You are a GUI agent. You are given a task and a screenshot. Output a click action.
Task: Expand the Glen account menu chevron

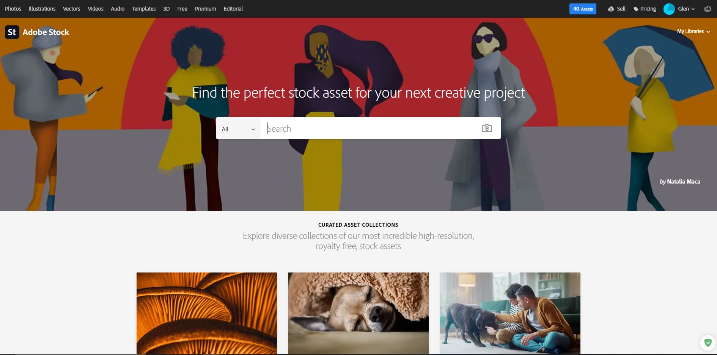point(693,9)
